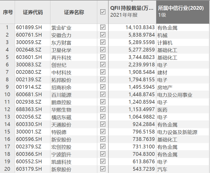Screen dimensions: 210x173
Task: Open stock name 横店东磁
Action: coord(61,117)
